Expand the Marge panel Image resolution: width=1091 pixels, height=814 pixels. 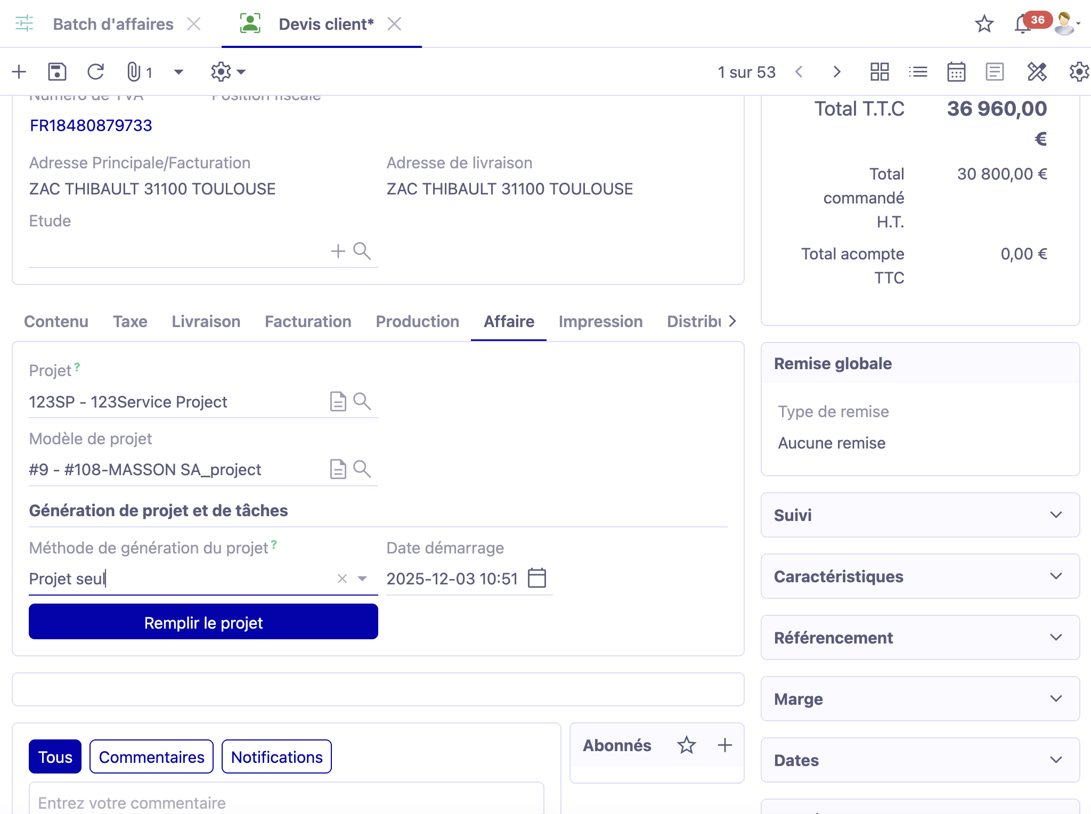1056,699
